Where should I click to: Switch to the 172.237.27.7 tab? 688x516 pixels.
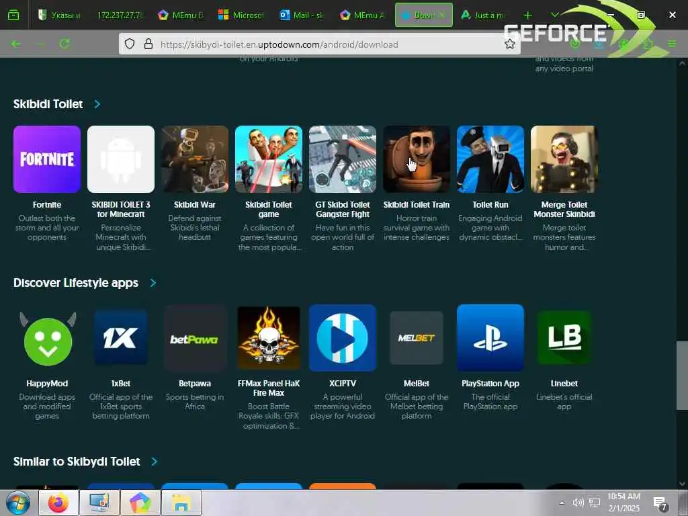pos(120,15)
